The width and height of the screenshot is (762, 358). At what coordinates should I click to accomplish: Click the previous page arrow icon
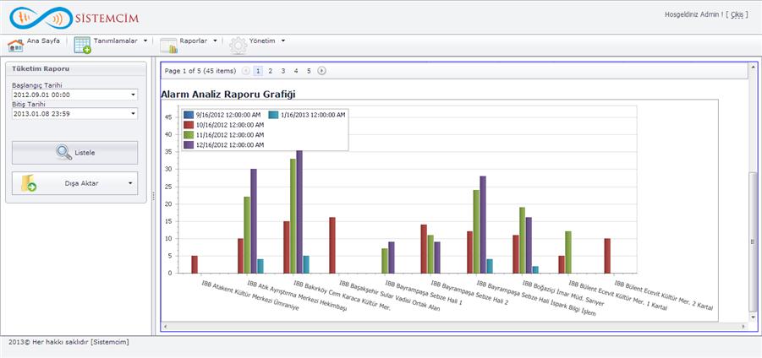[246, 71]
